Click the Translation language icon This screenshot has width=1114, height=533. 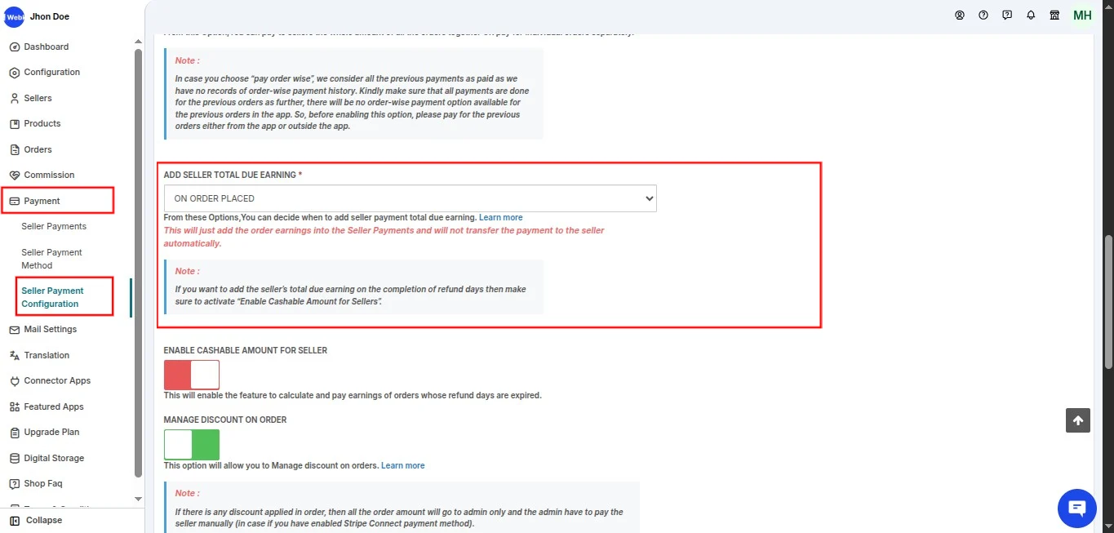(x=15, y=355)
